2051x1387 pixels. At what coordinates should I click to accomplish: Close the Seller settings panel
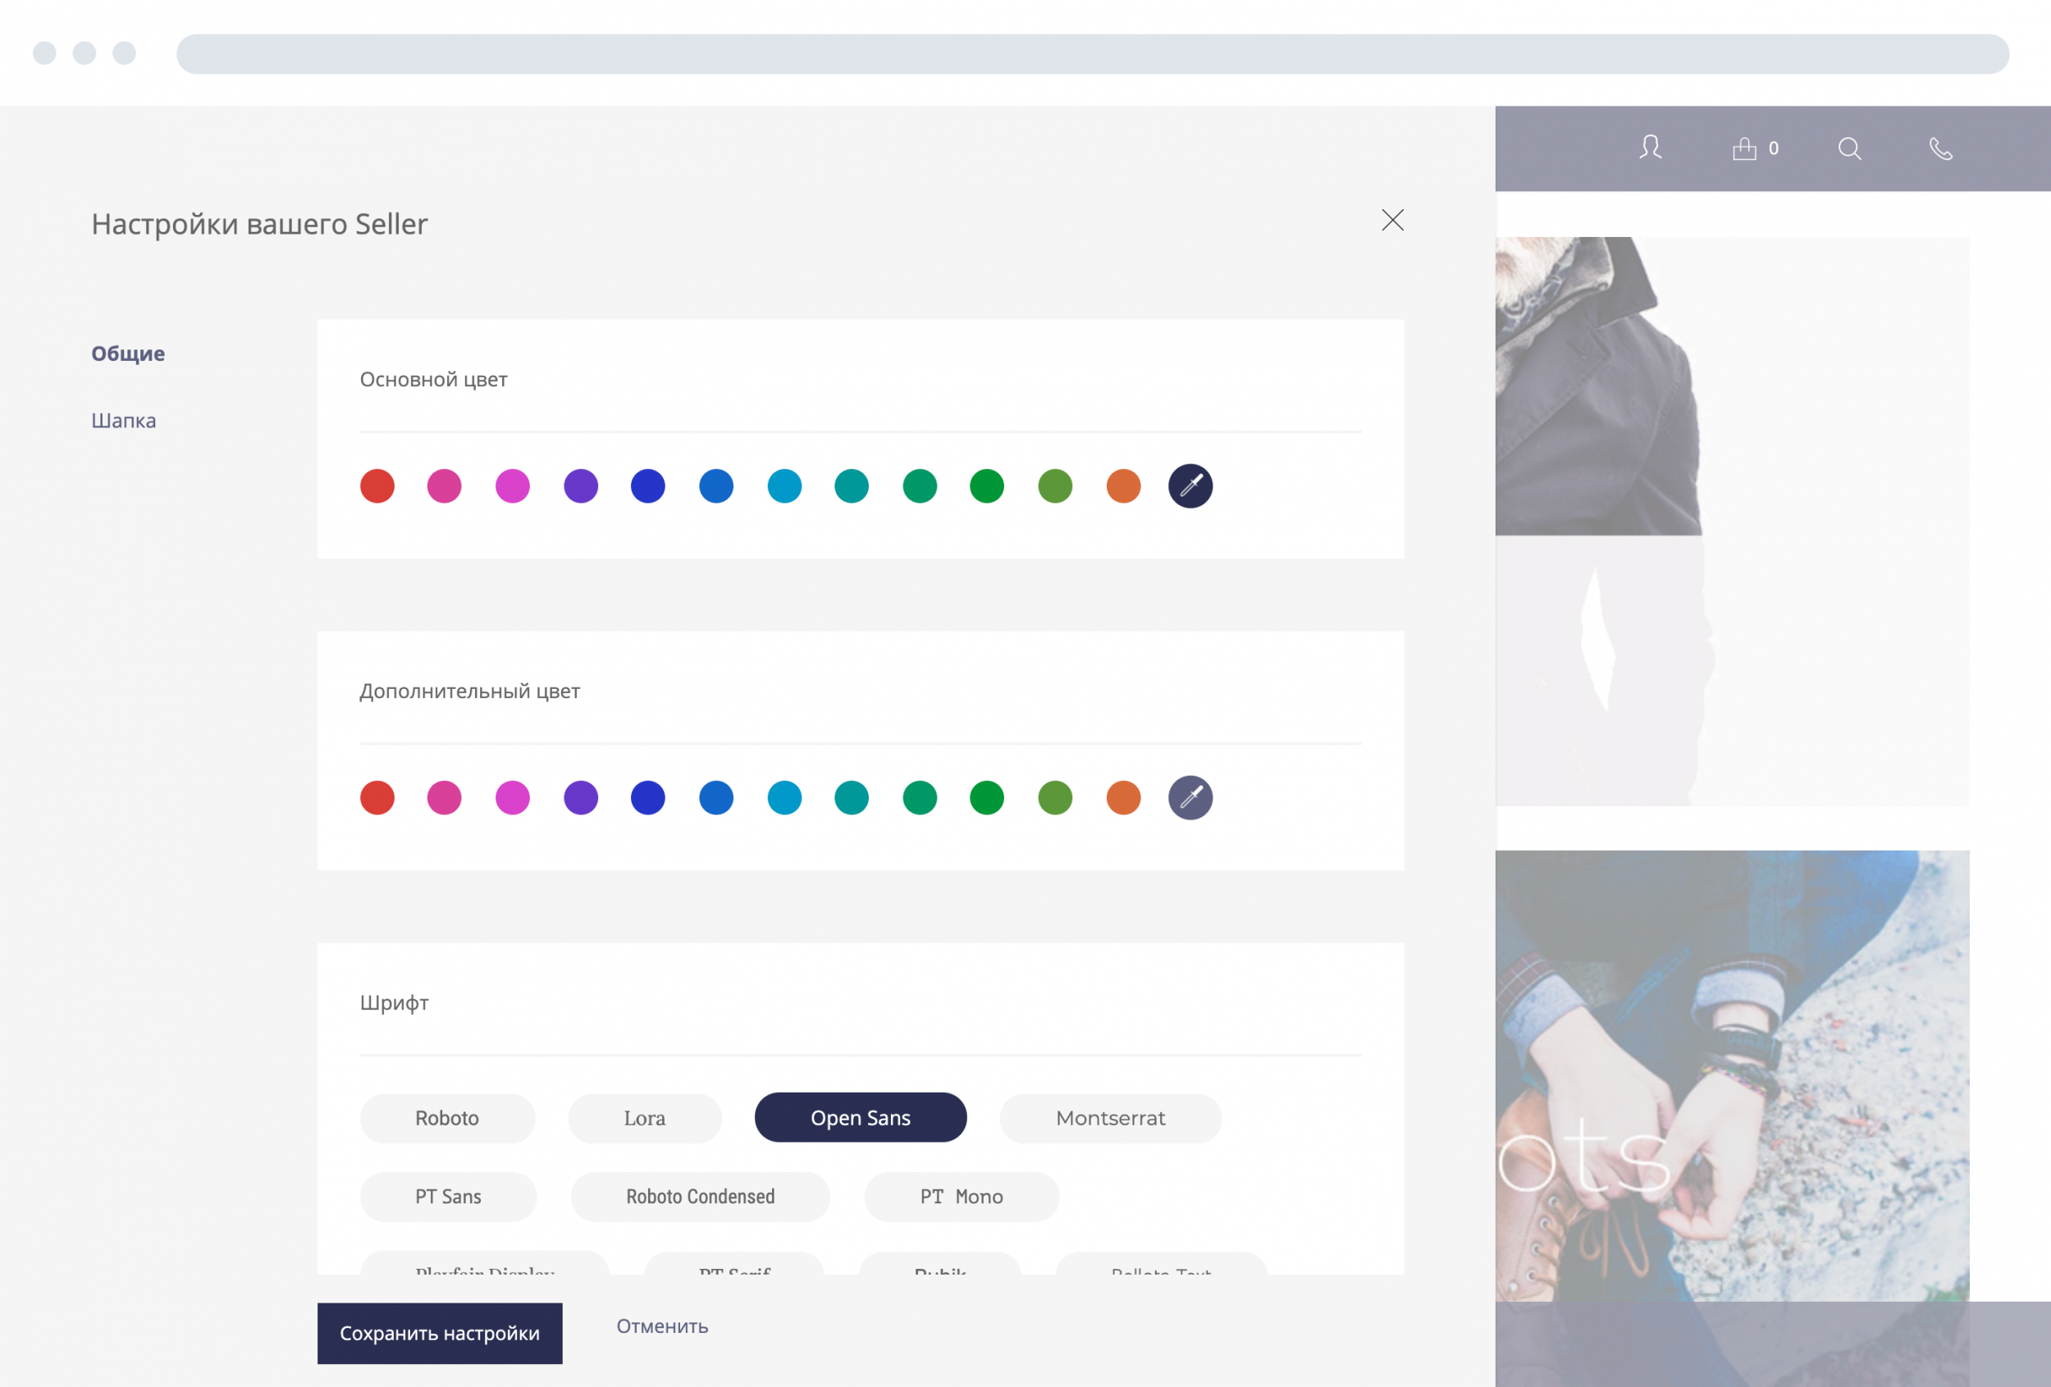tap(1391, 220)
